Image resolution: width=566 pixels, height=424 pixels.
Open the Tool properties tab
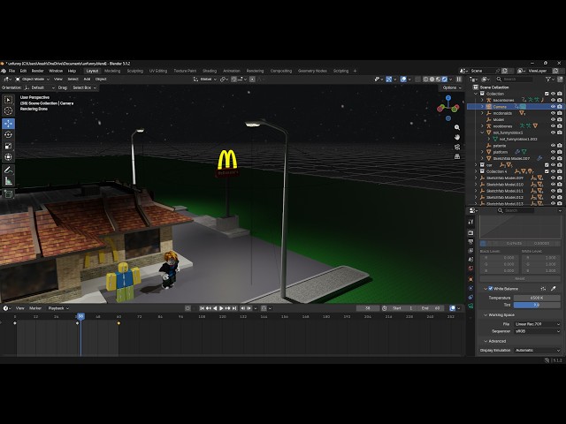(470, 222)
